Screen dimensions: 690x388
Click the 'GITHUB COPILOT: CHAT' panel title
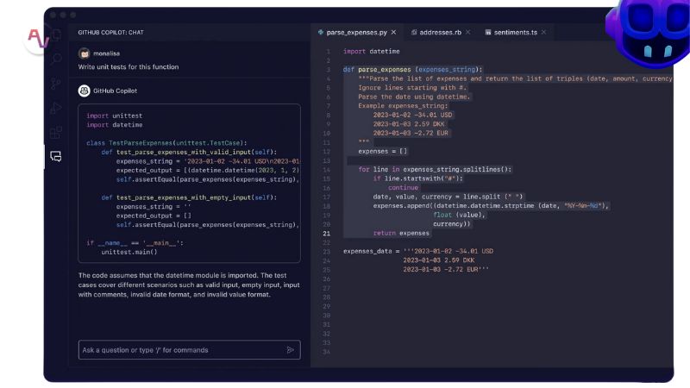pos(111,33)
